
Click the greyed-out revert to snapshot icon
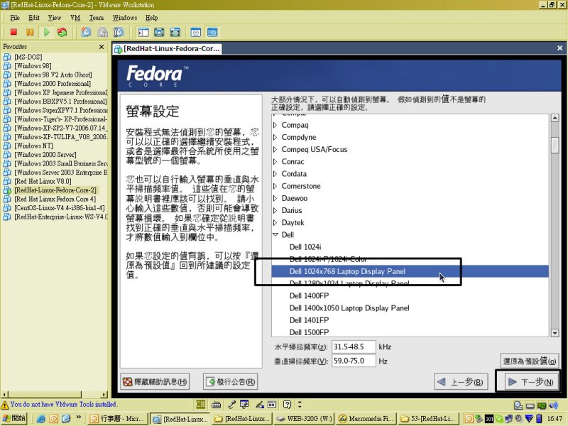(102, 32)
